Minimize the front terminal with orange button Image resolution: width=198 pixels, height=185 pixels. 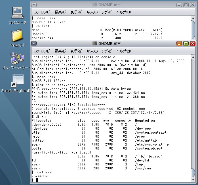(179, 43)
